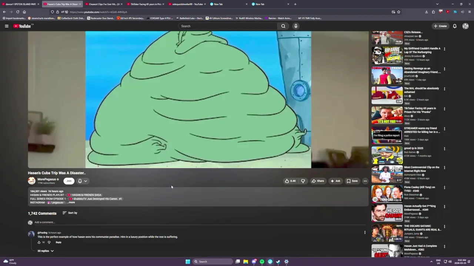Open the browser tab list dropdown

point(437,4)
